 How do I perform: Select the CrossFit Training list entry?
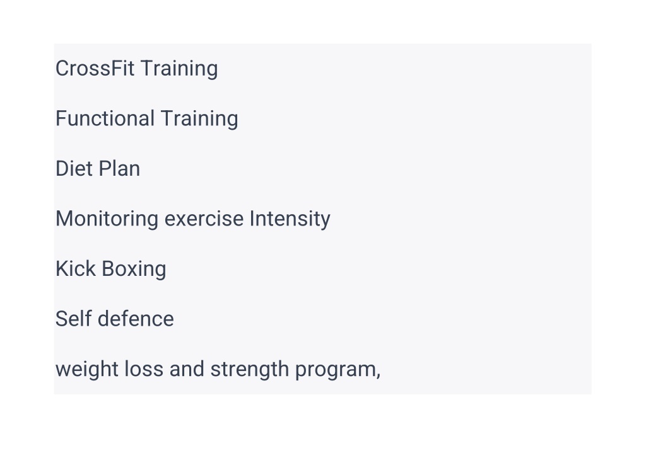point(136,69)
